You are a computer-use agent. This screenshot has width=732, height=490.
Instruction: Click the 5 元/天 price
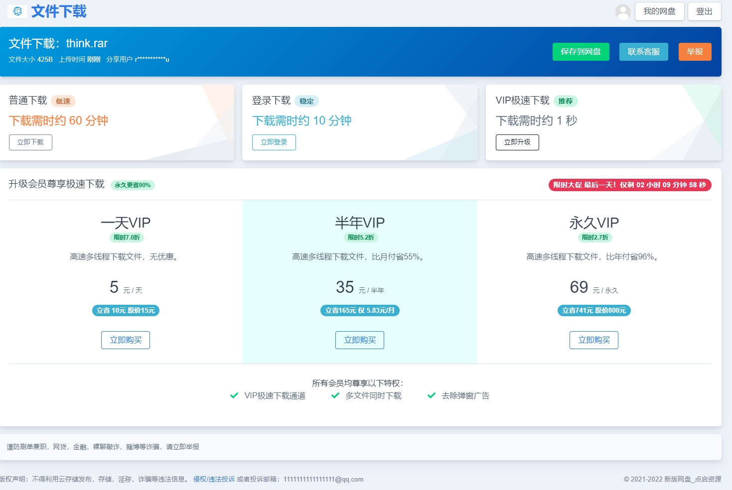click(x=126, y=287)
